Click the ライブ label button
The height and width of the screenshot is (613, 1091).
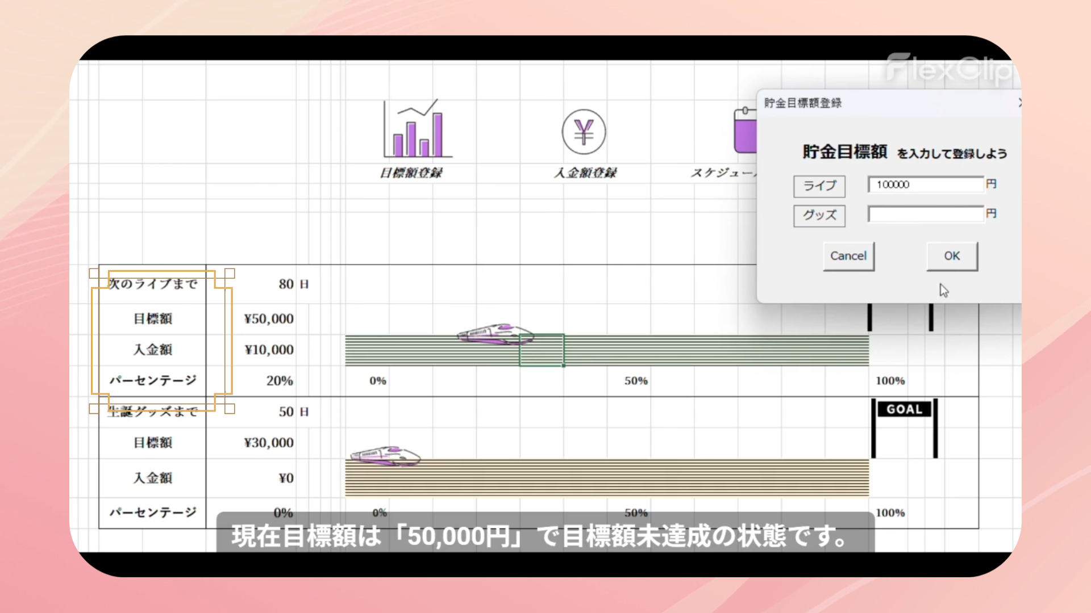819,186
